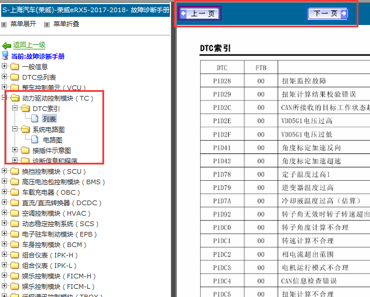Click DTC code P1DC4 cell
Viewport: 370px width, 297px height.
click(222, 281)
